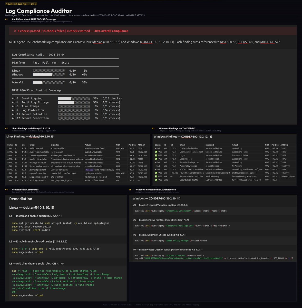Click the W5 Enable Sensitive Privilege Use heading
Viewport: 302px width, 308px height.
tap(161, 220)
